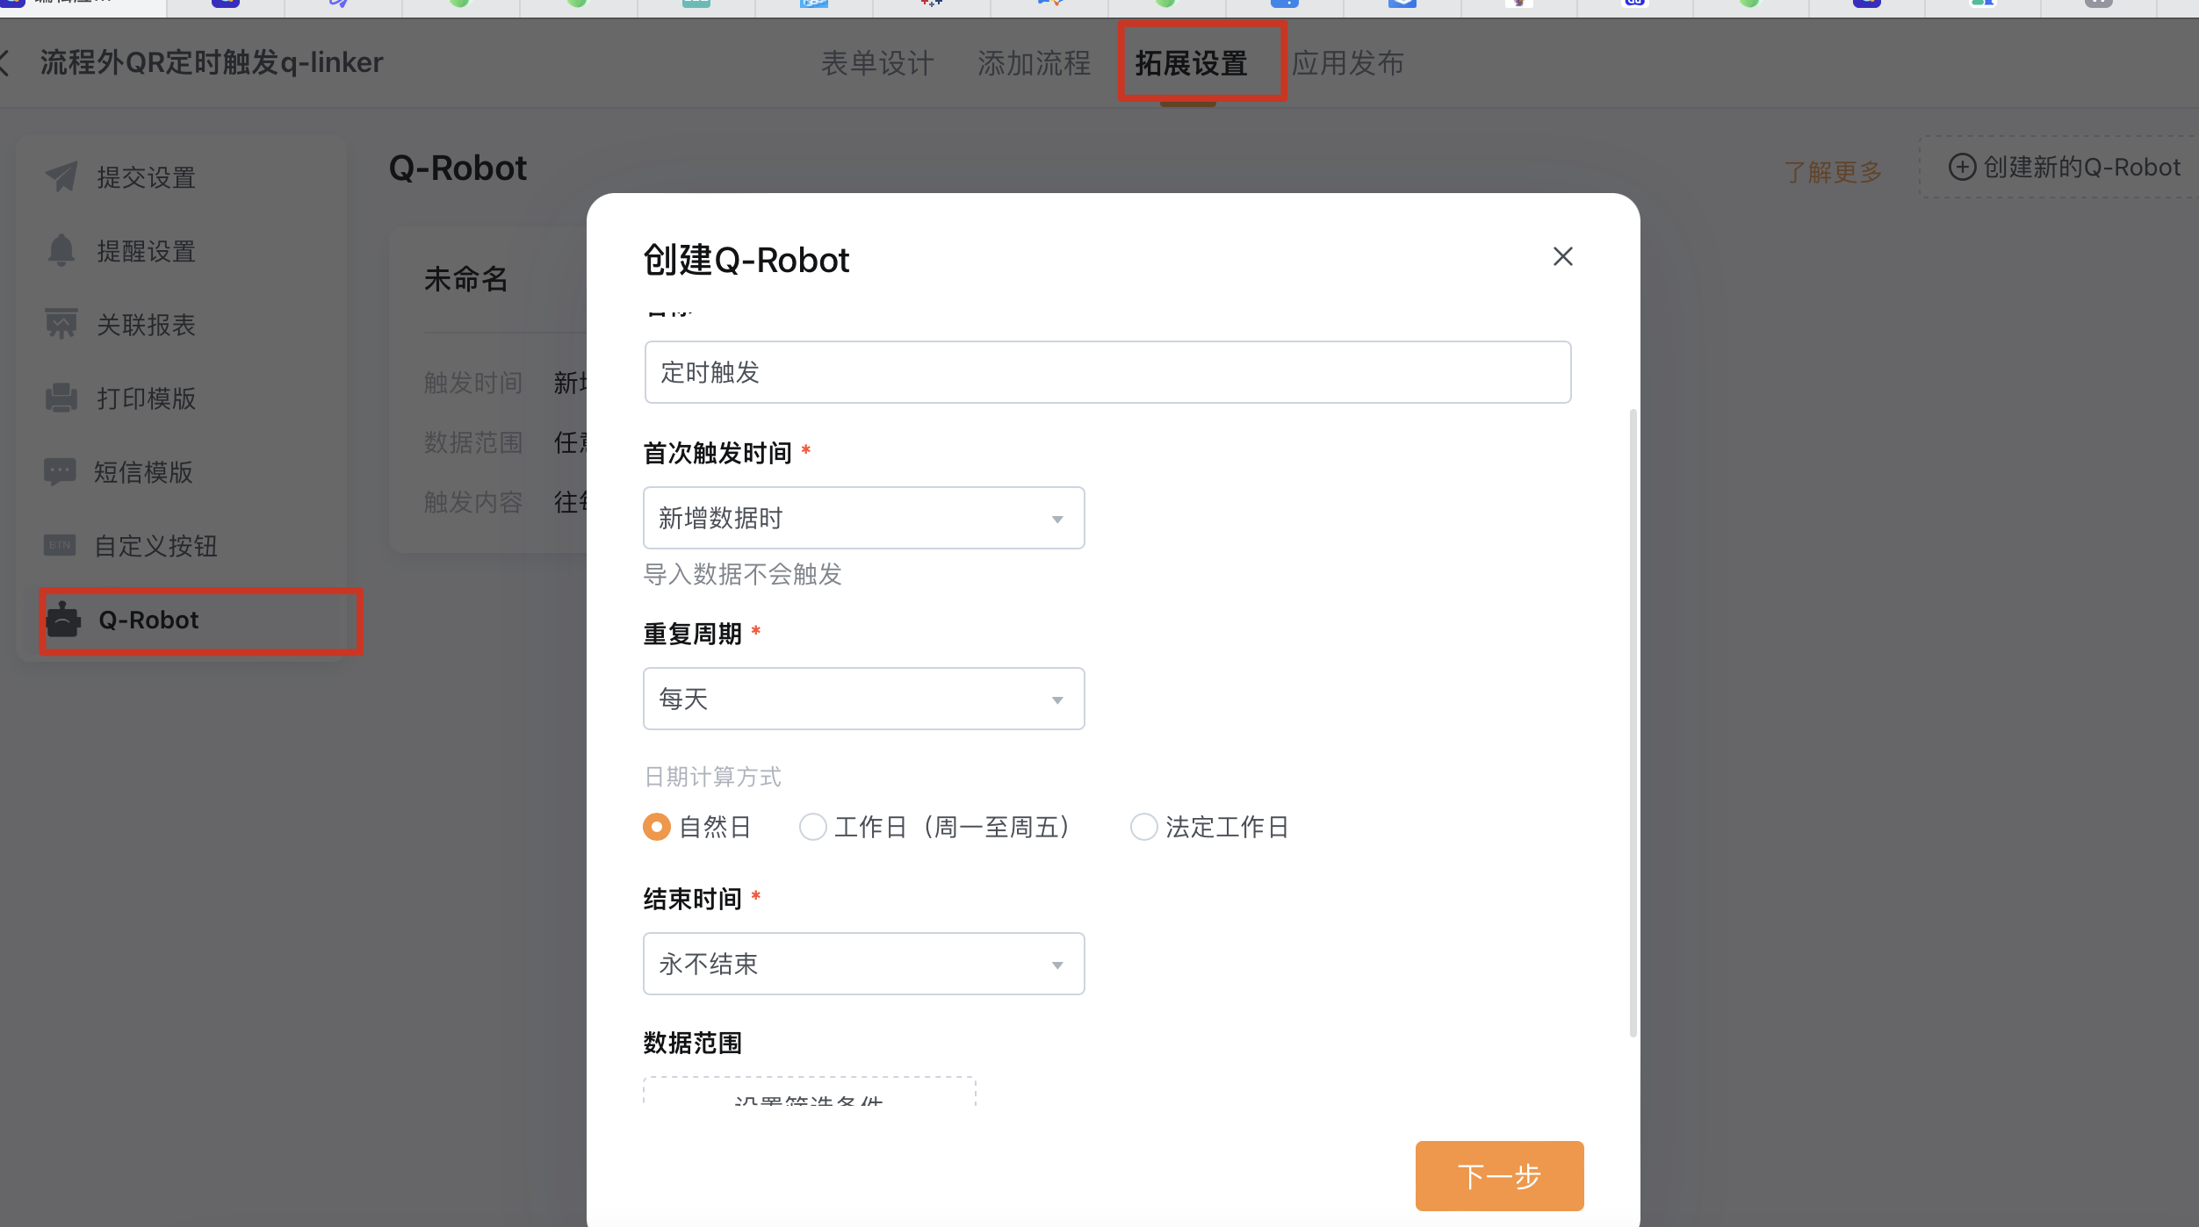Click the chat bubble icon beside 短信模版

[x=60, y=471]
